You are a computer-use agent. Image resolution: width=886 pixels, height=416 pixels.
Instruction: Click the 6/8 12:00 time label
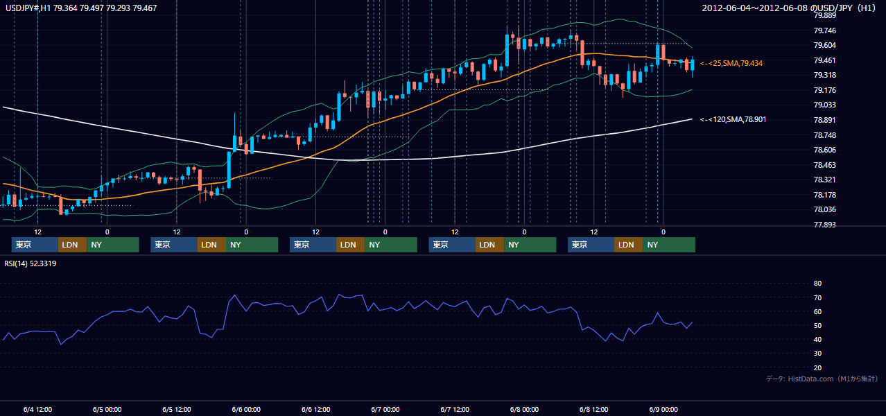point(593,410)
